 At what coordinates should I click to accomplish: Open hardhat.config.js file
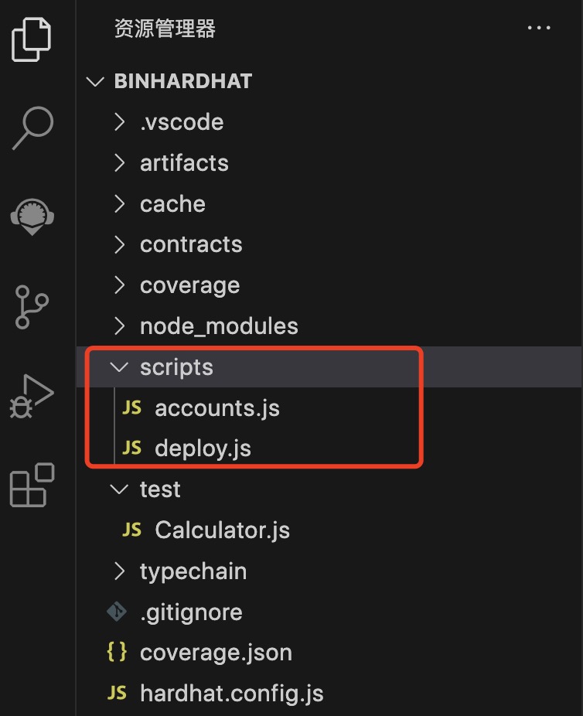[x=231, y=694]
